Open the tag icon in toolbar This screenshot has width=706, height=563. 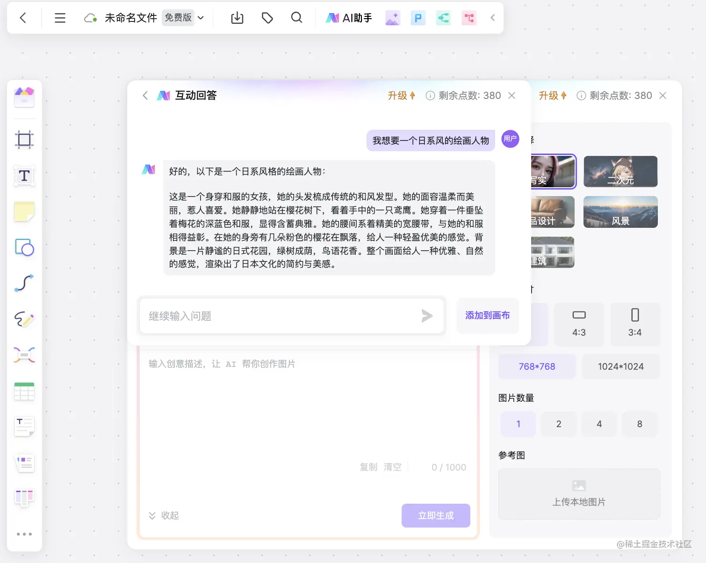coord(267,18)
